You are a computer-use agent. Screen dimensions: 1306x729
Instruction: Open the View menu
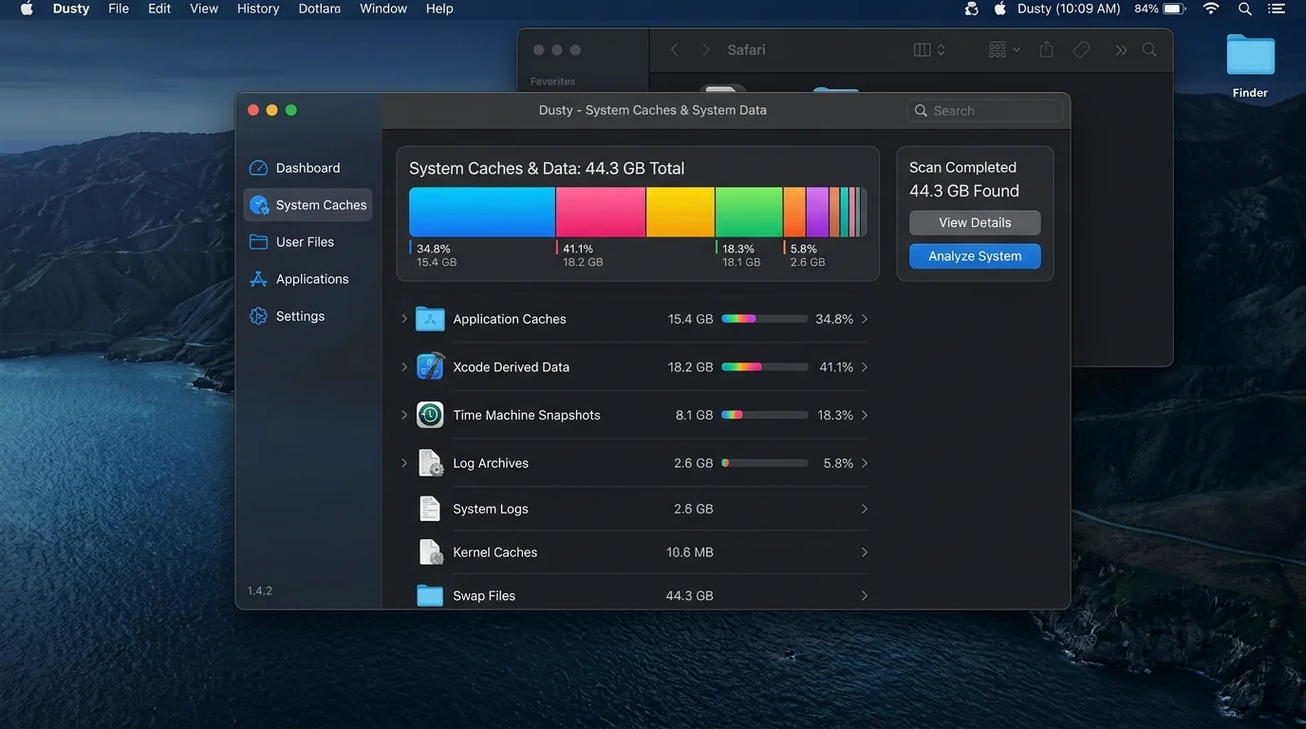tap(204, 9)
